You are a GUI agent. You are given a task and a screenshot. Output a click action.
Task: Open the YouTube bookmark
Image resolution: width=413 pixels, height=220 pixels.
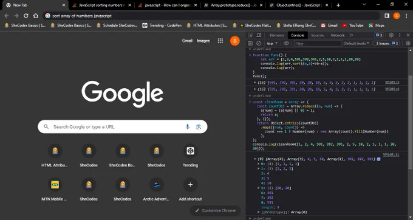coord(352,26)
